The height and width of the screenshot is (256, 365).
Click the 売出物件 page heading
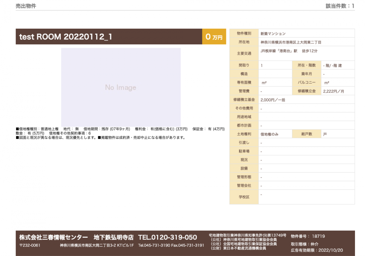point(26,6)
